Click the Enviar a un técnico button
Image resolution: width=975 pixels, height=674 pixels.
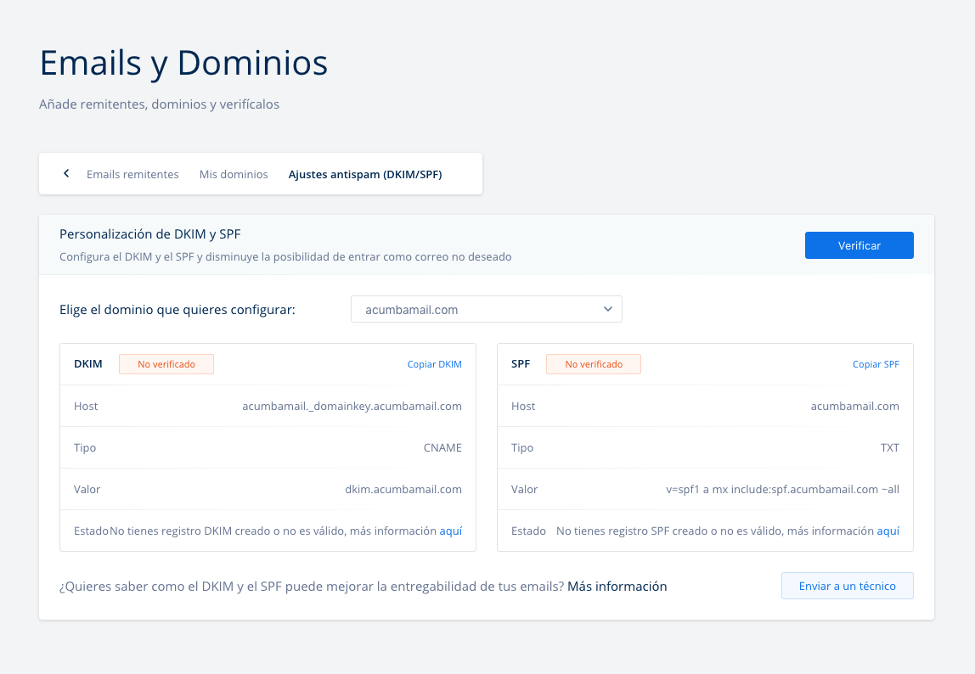[847, 587]
